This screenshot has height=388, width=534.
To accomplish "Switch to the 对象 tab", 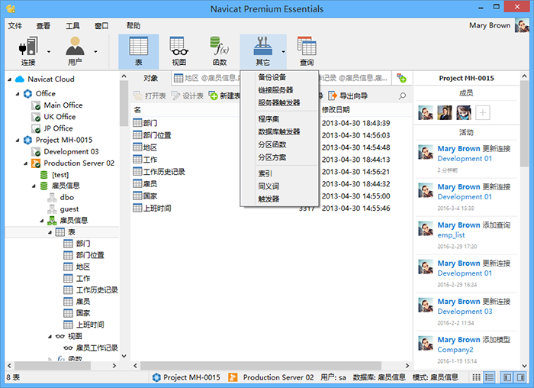I will (150, 79).
